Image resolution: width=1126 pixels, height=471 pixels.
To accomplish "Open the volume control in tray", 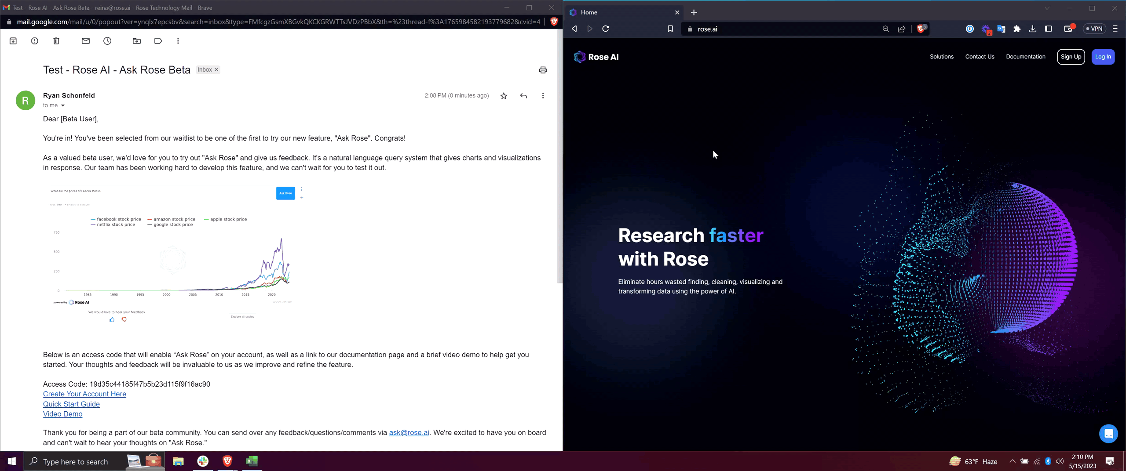I will 1060,461.
